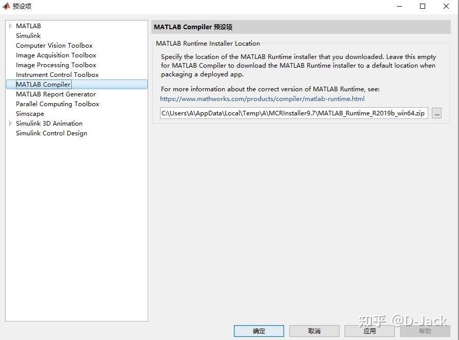459x340 pixels.
Task: Apply changes with the 应用 button
Action: [x=369, y=331]
